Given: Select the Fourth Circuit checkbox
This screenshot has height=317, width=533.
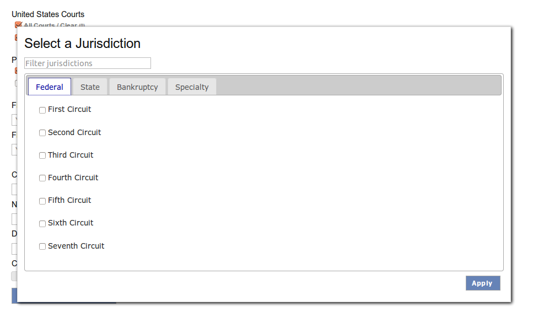Looking at the screenshot, I should coord(42,178).
